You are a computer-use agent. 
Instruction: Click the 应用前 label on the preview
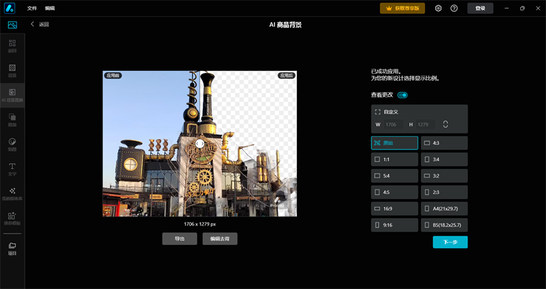coord(113,75)
